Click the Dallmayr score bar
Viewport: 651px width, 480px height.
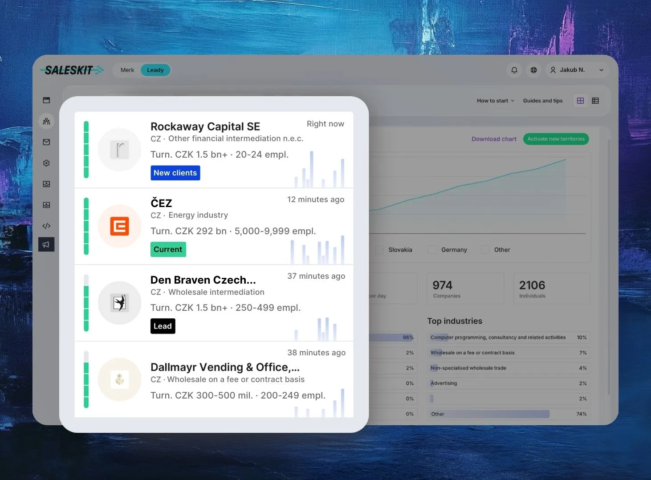coord(86,379)
